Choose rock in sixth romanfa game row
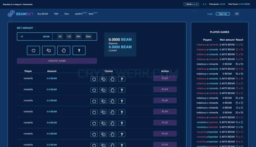The image size is (256, 147). [x=94, y=134]
